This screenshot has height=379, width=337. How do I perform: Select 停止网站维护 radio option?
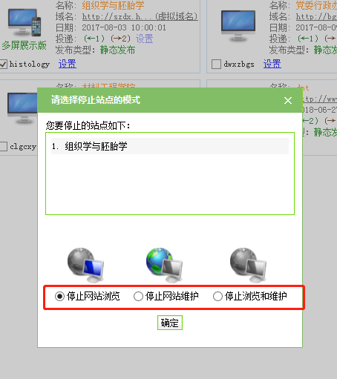[x=138, y=296]
